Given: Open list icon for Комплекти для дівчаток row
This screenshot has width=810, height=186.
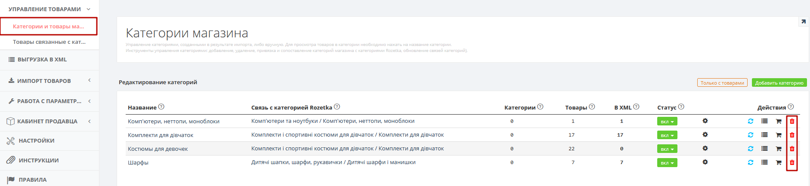Looking at the screenshot, I should (764, 135).
